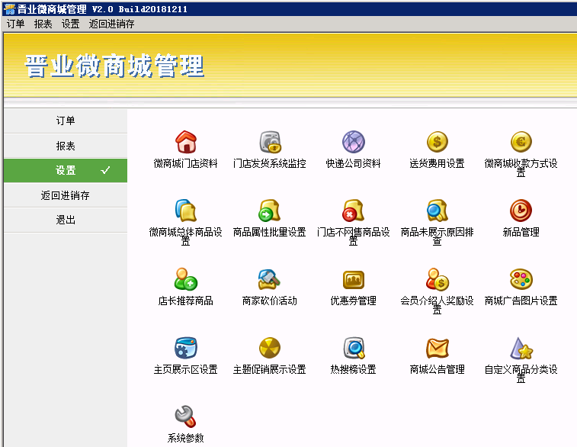The image size is (577, 447).
Task: Open 系统参数 wrench icon
Action: (186, 416)
